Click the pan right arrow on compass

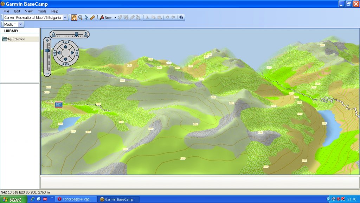tap(72, 53)
